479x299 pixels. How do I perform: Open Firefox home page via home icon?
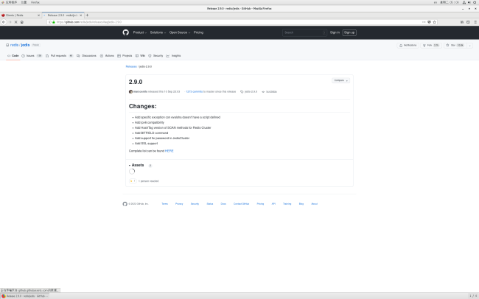click(x=22, y=22)
